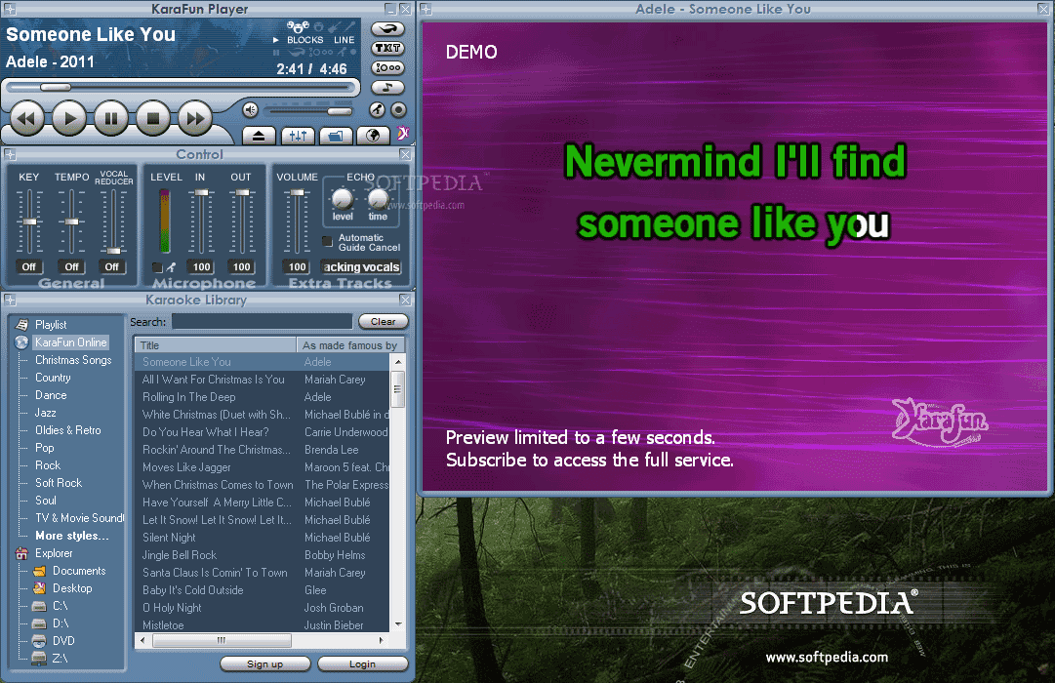The image size is (1055, 683).
Task: Click the KEY slider handle
Action: [29, 221]
